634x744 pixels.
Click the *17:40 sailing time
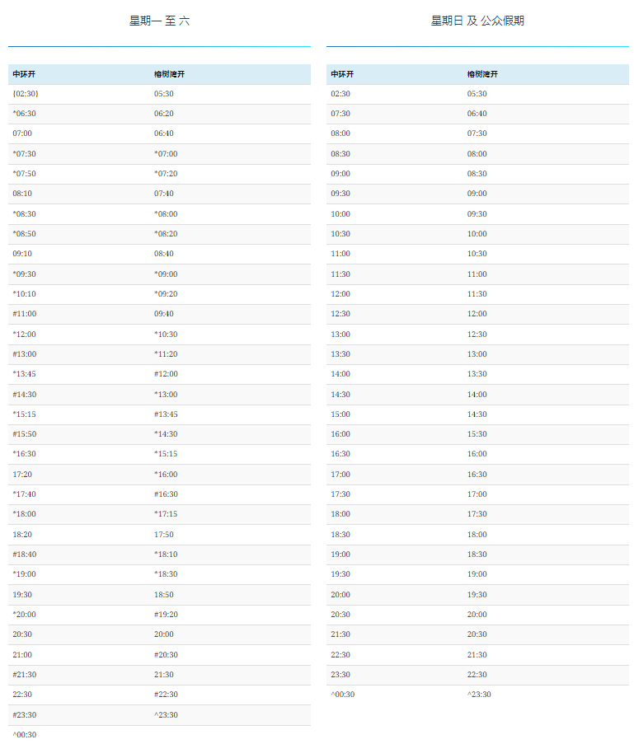pyautogui.click(x=25, y=494)
